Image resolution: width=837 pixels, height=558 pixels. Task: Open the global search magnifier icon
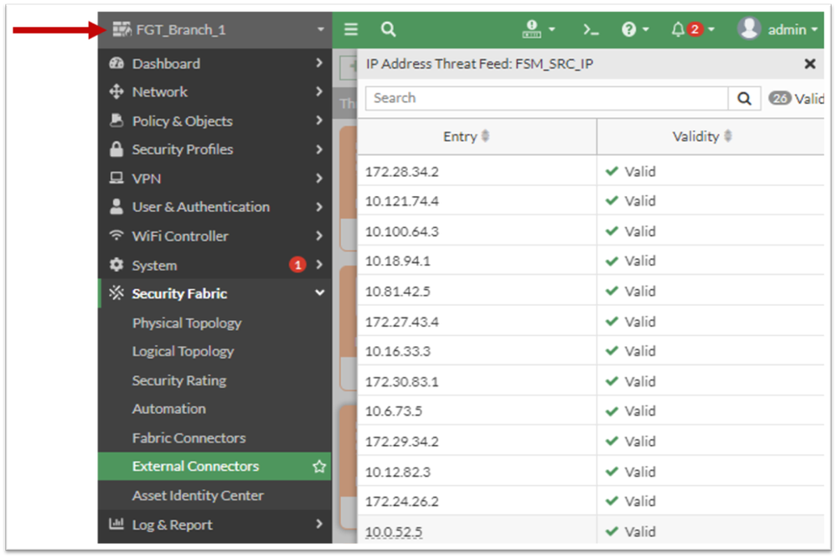(388, 29)
